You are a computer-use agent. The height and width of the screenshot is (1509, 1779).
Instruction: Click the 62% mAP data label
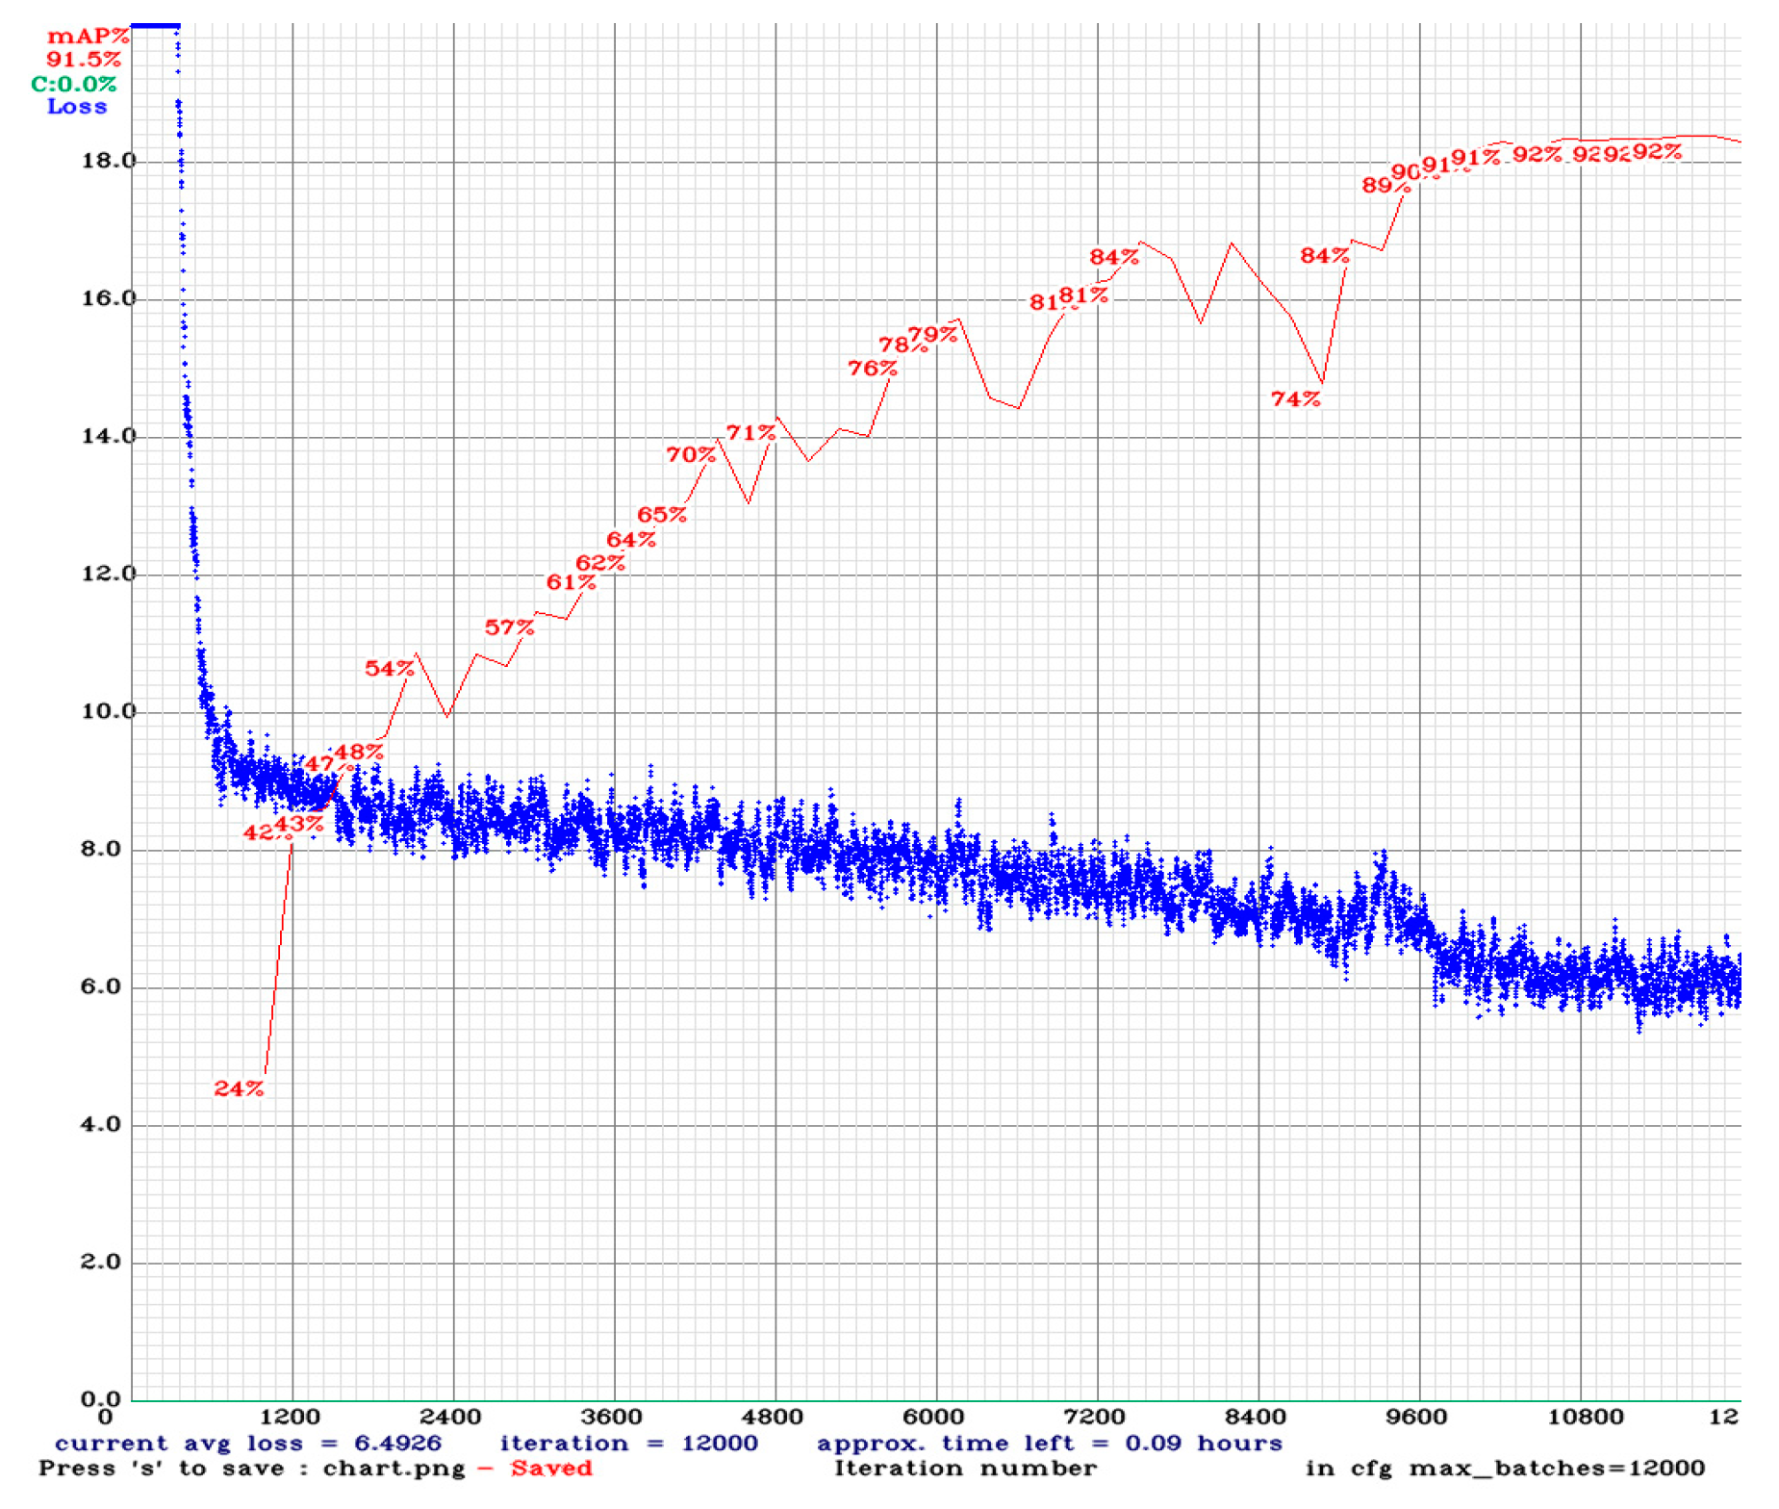pos(600,562)
